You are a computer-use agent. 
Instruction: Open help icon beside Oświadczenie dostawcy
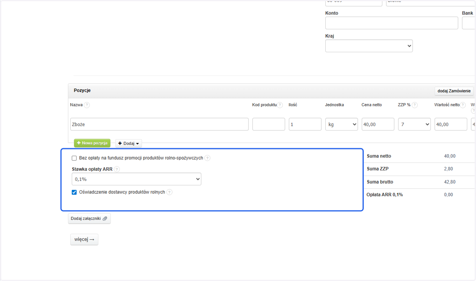pyautogui.click(x=169, y=192)
